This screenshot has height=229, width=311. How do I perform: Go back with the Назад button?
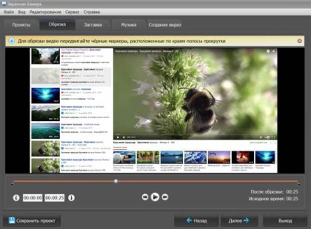(x=196, y=220)
